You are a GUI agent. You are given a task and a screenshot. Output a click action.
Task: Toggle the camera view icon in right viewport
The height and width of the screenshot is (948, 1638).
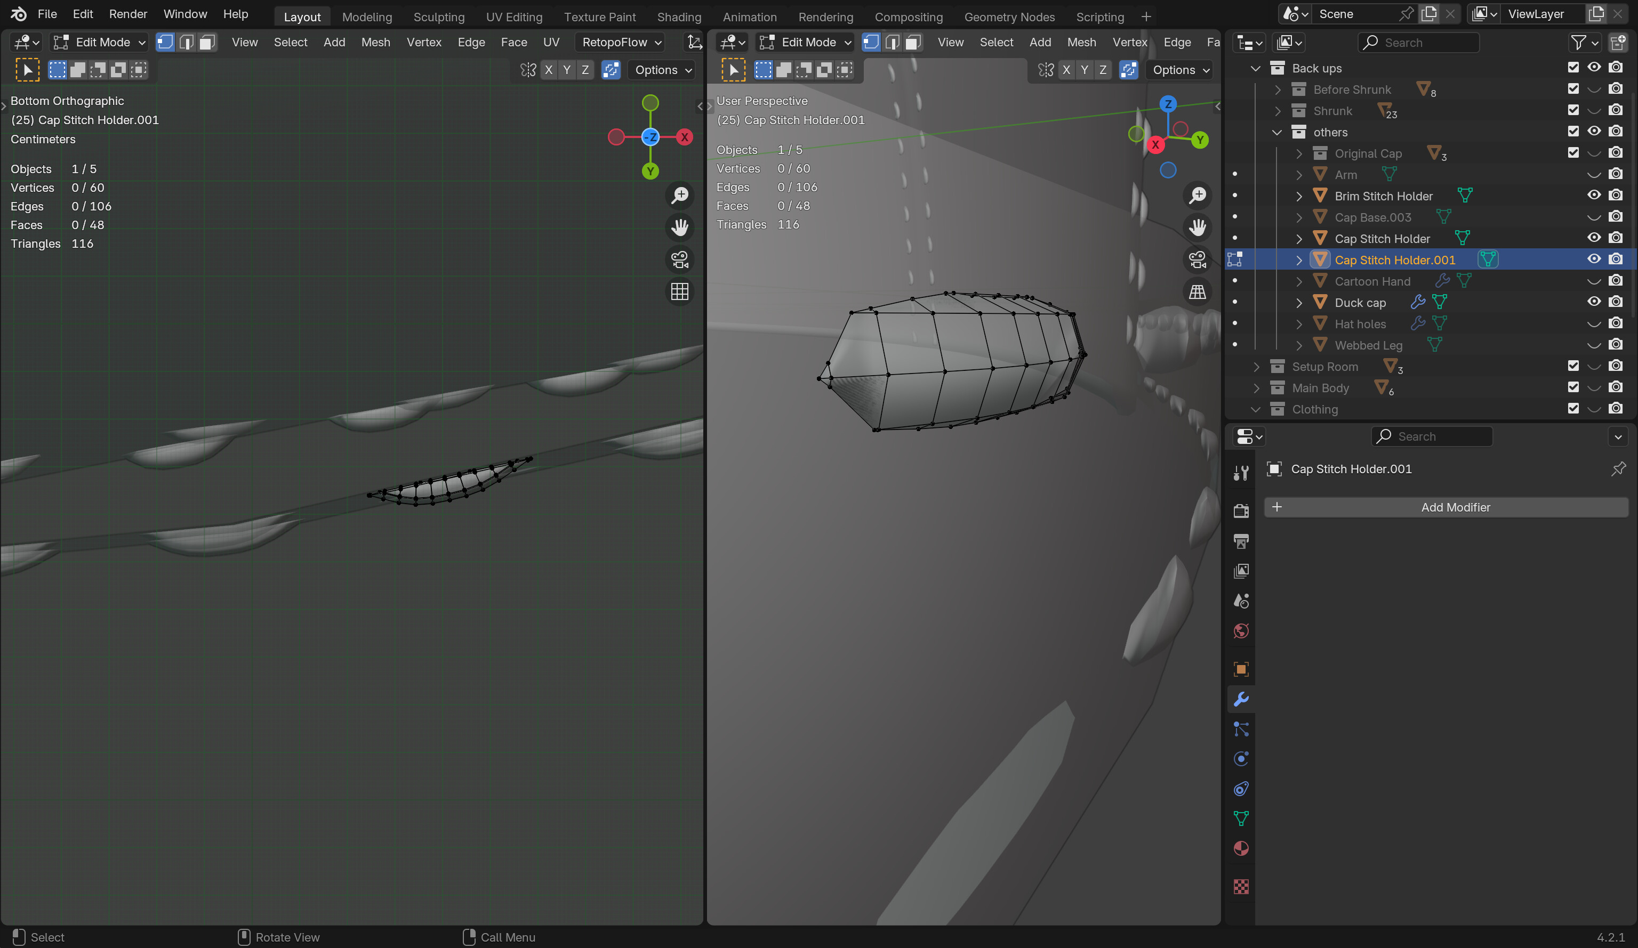point(1198,260)
